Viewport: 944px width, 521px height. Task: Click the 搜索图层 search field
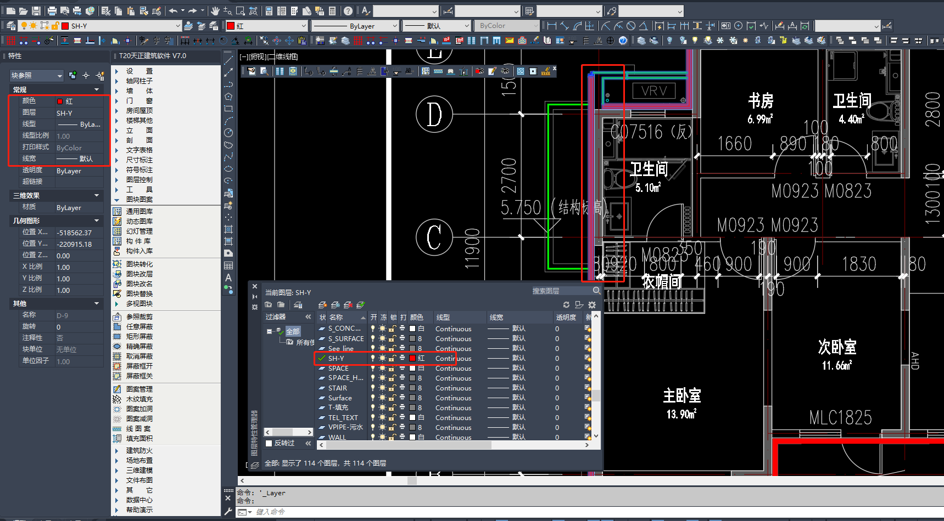(x=561, y=291)
